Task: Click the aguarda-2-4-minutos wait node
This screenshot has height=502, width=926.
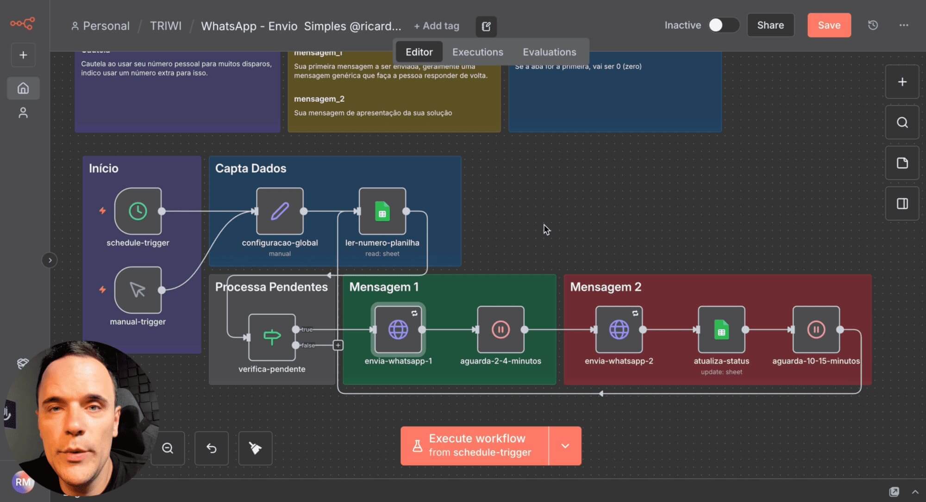Action: 501,330
